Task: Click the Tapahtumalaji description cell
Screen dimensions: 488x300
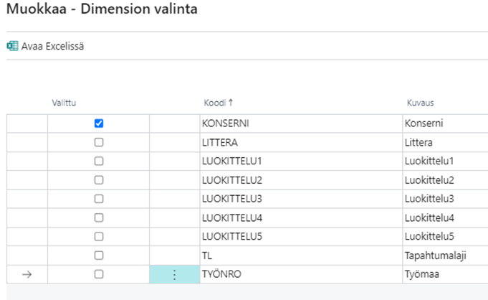Action: coord(430,255)
